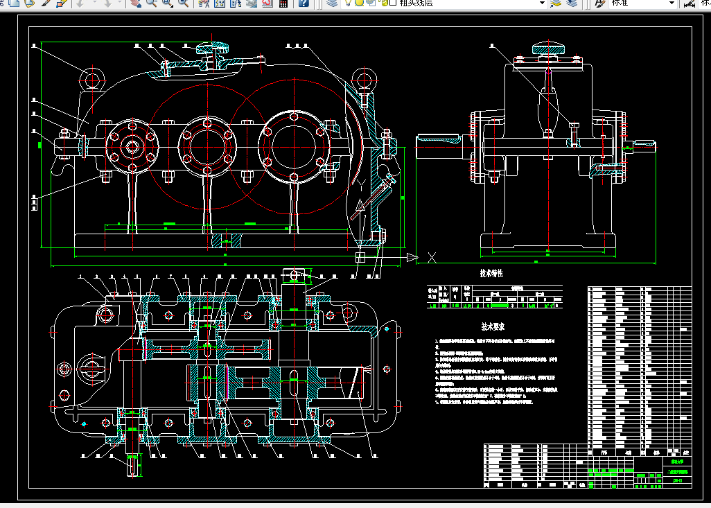Toggle the layer freeze sun icon

click(x=360, y=3)
